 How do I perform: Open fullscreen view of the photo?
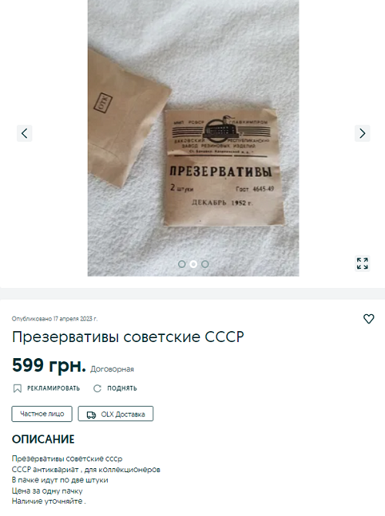tap(363, 263)
